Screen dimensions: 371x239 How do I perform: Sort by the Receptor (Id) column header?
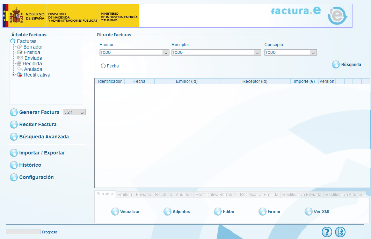pos(255,81)
